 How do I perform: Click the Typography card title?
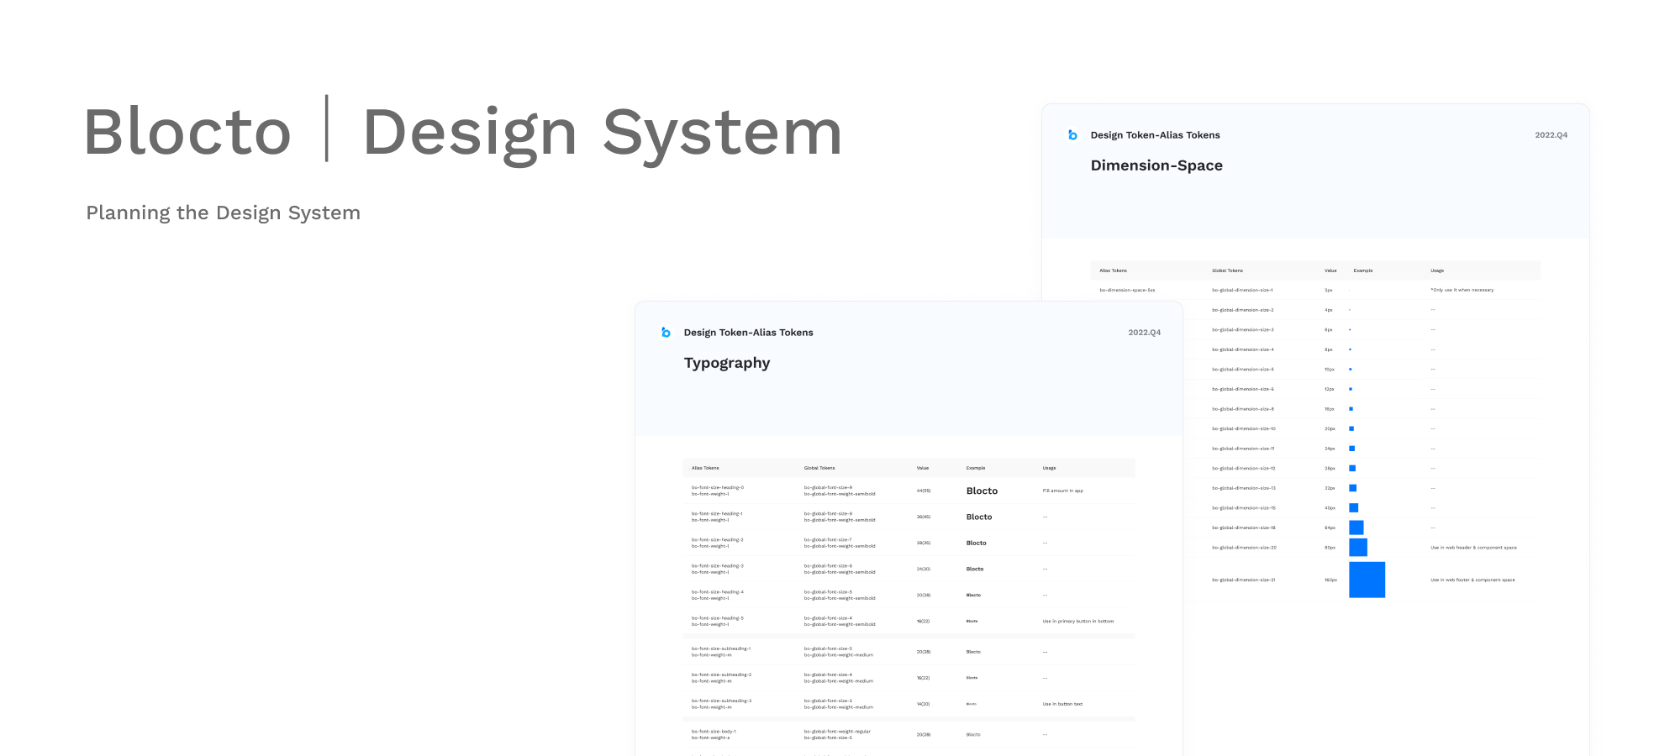pos(726,363)
